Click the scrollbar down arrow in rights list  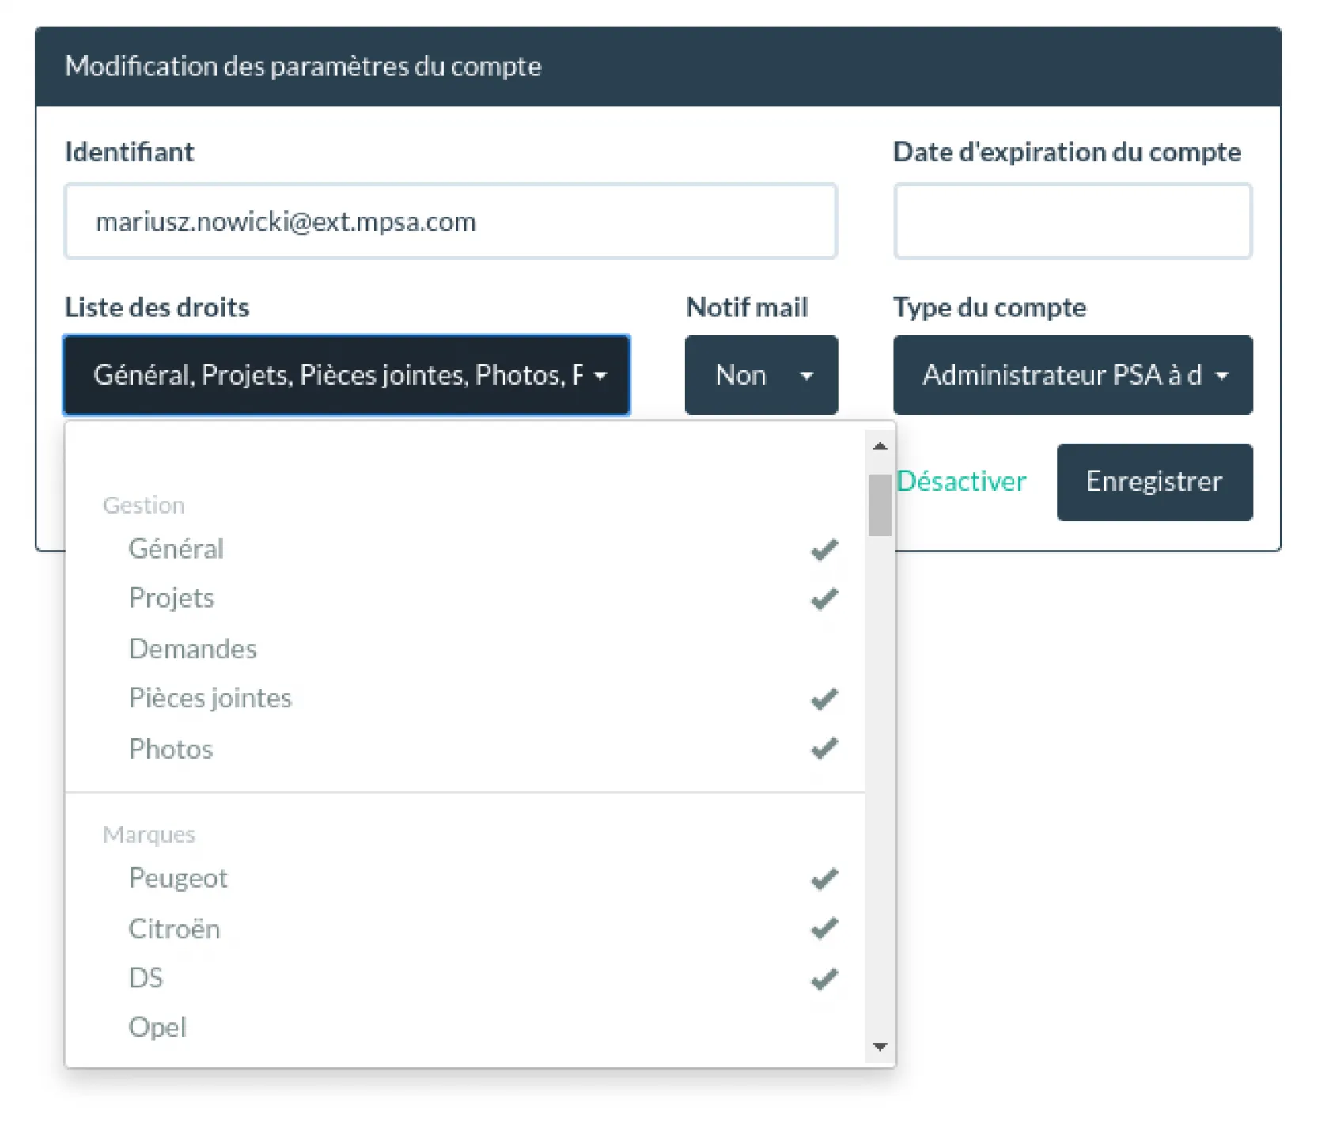(880, 1046)
